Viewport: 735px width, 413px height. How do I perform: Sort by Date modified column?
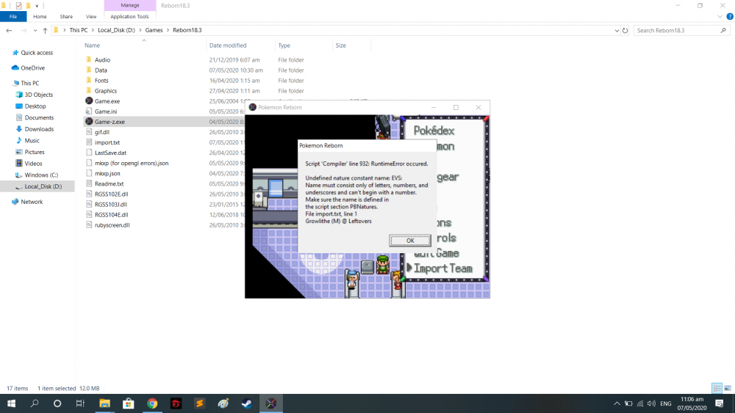point(228,45)
